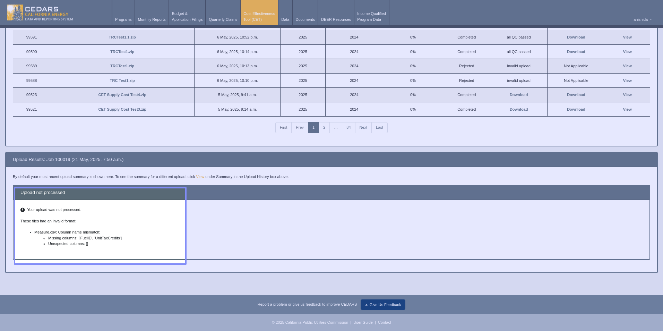Open the Monthly Reports menu
The height and width of the screenshot is (331, 663).
[x=152, y=19]
